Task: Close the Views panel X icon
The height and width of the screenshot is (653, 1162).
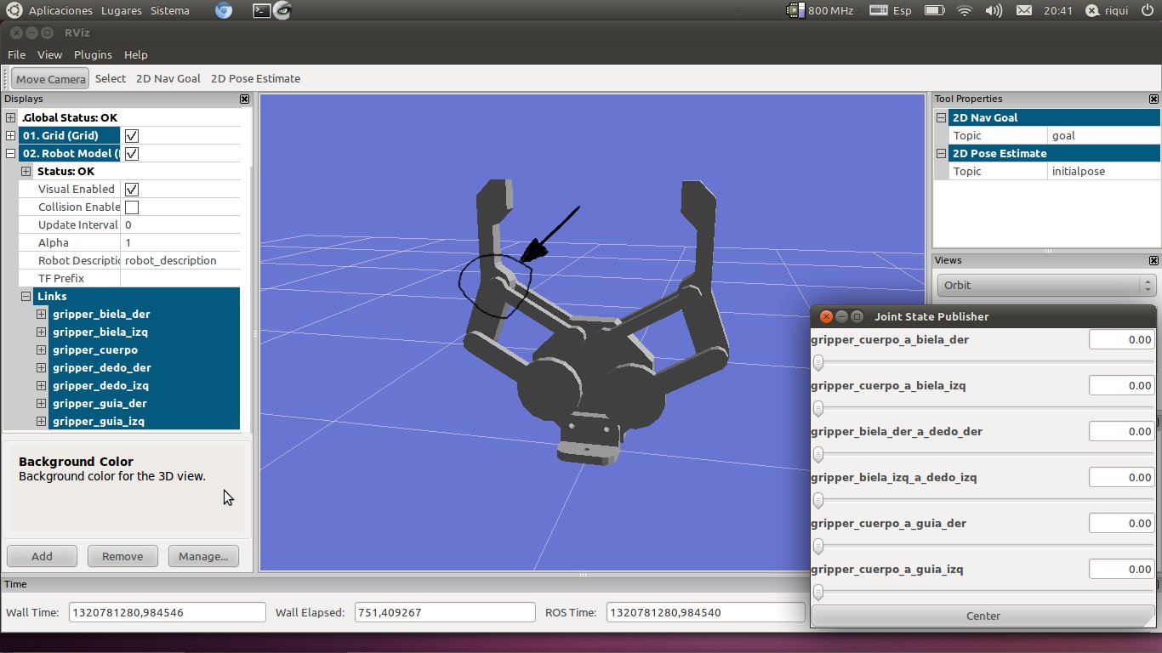Action: click(x=1153, y=260)
